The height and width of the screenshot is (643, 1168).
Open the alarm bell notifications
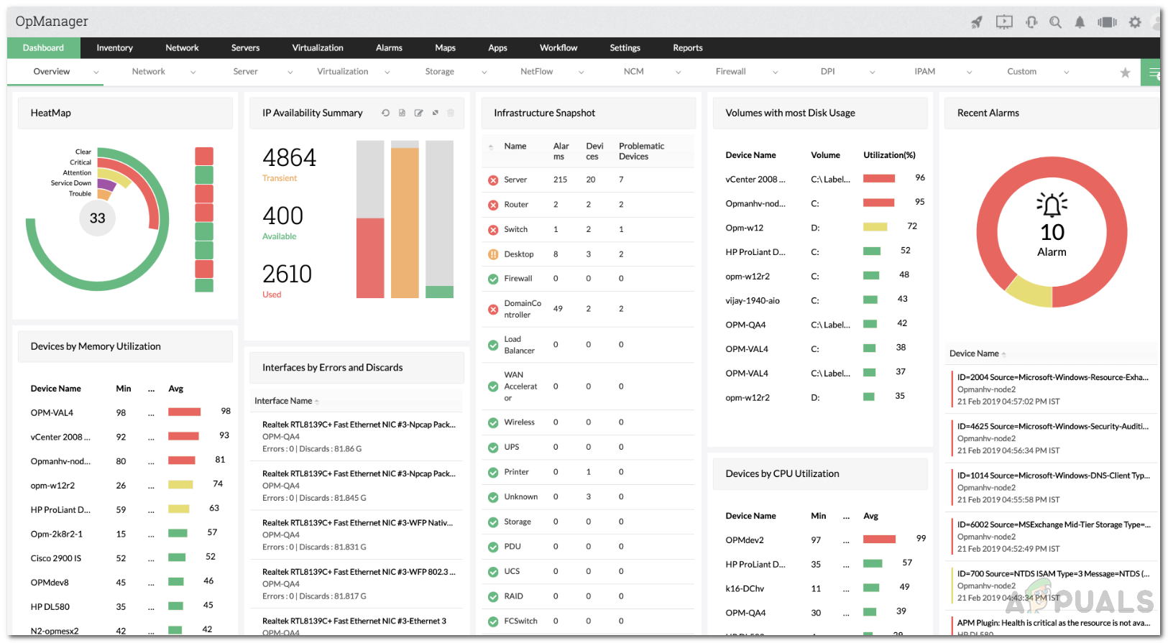(x=1080, y=22)
